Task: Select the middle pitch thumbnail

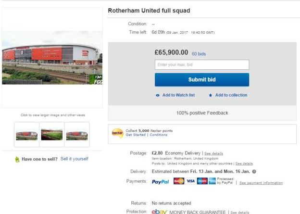Action: (51, 135)
